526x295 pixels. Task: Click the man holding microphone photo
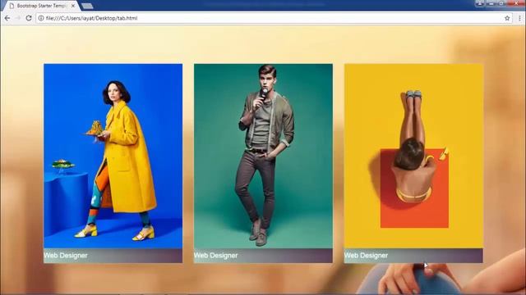tap(263, 156)
